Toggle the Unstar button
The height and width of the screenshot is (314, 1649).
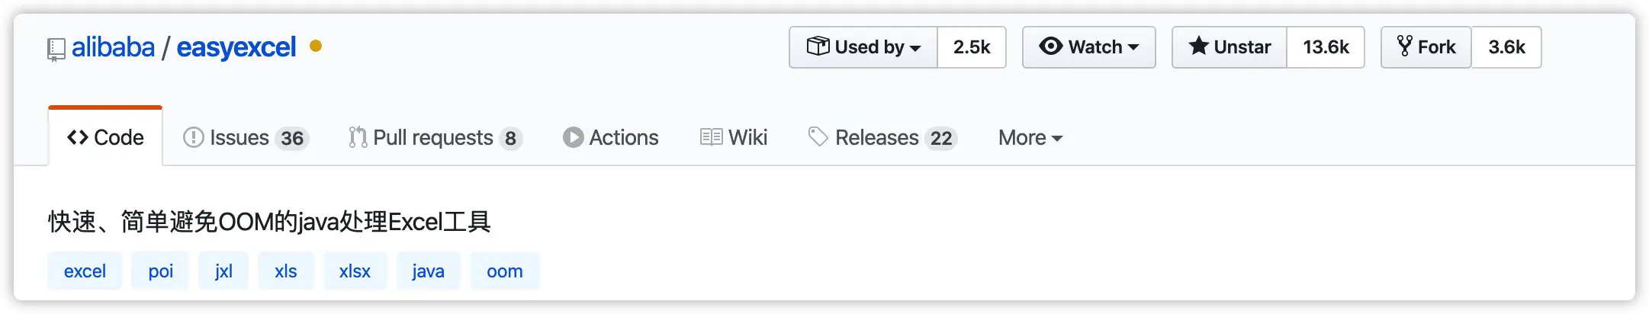click(x=1230, y=47)
